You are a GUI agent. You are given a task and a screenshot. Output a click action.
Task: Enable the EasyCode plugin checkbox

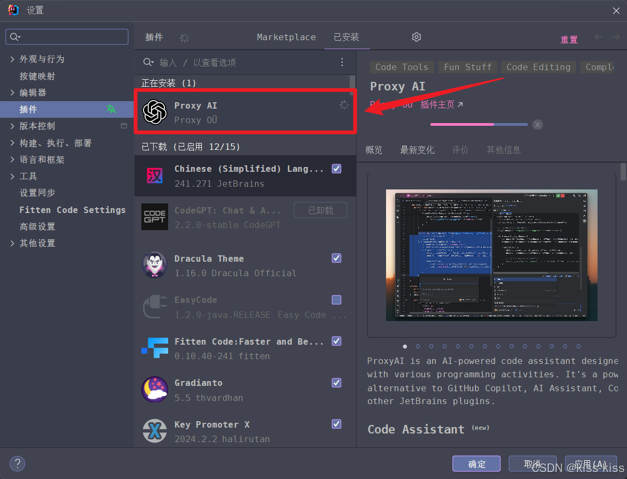click(337, 300)
